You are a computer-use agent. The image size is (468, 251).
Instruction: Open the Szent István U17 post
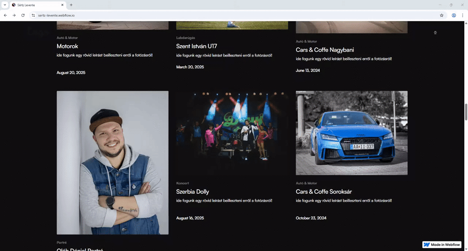pos(196,46)
